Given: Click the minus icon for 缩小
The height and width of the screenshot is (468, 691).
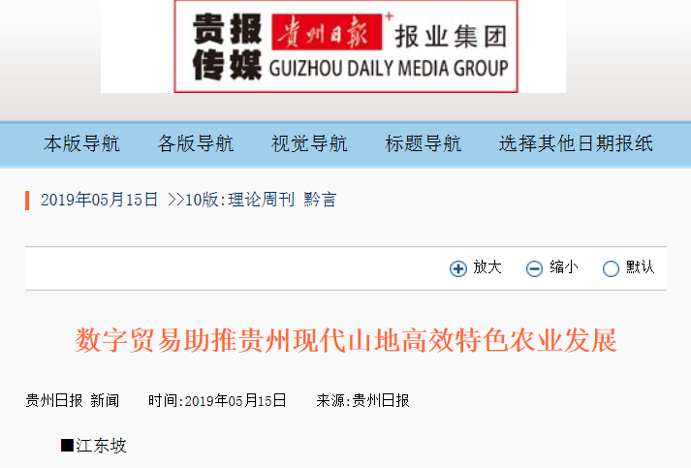Looking at the screenshot, I should (534, 268).
